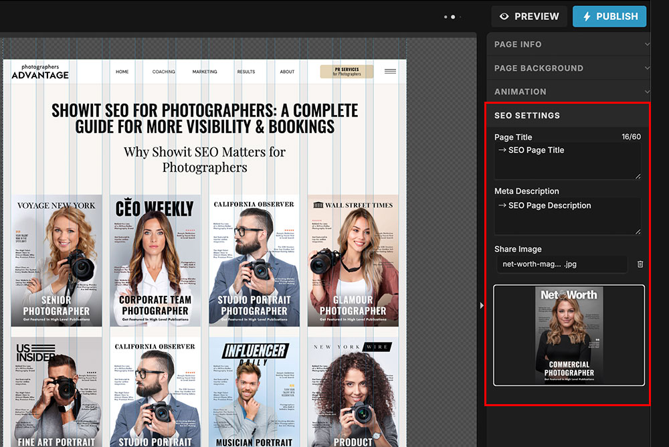Click the Marketing nav link on canvas
This screenshot has height=447, width=669.
pos(204,72)
